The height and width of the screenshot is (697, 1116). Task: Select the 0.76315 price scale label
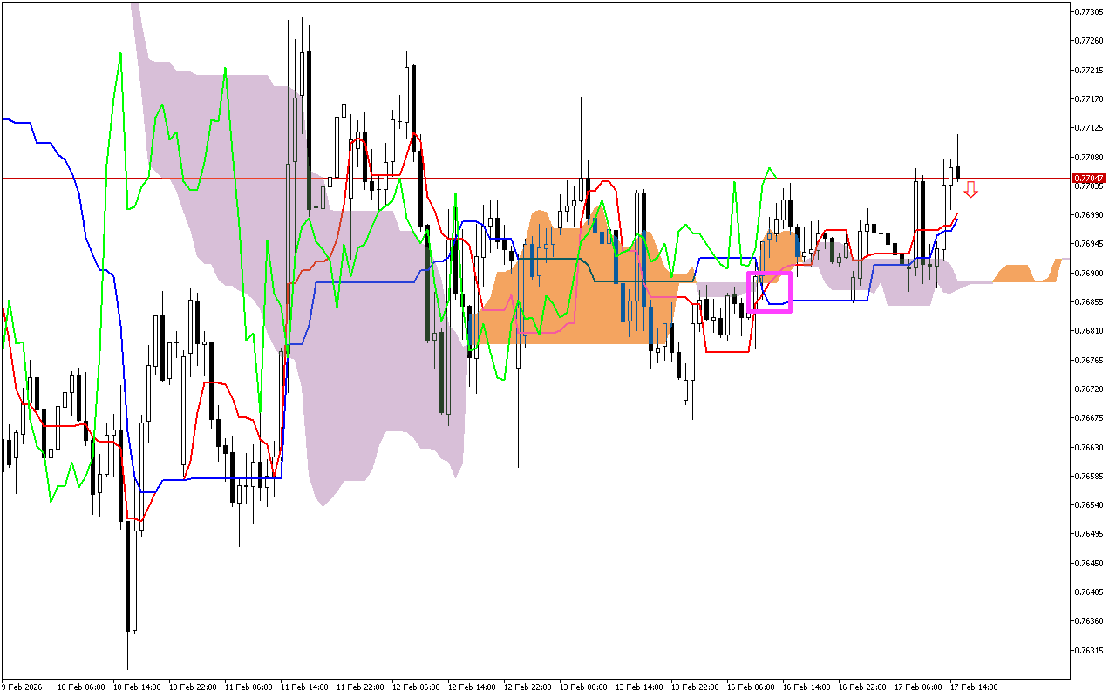[1087, 650]
